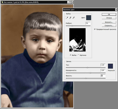Toggle the Предварительный просмотр checkbox
Image resolution: width=118 pixels, height=109 pixels.
95,29
